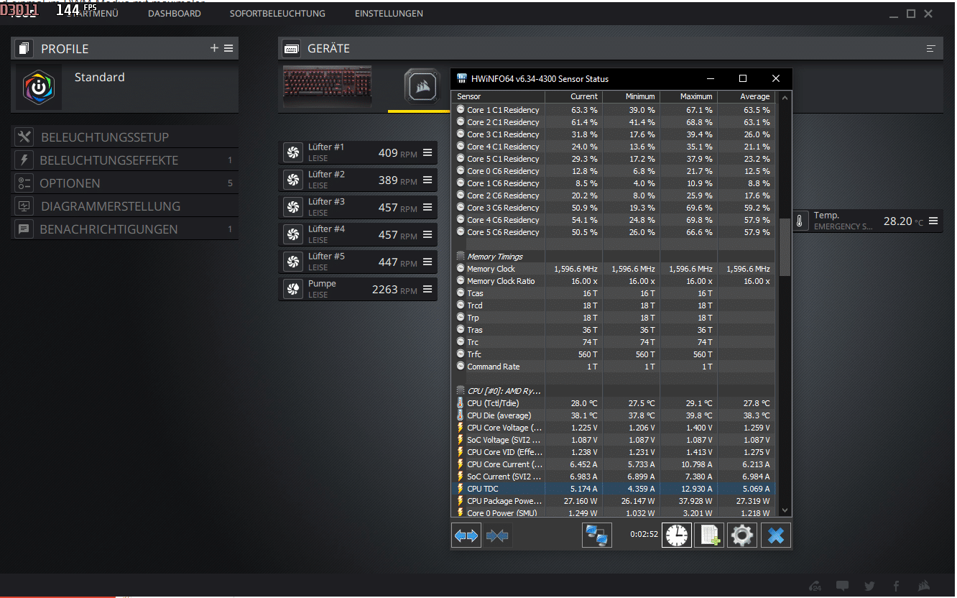Select the DIAGRAMMERSTELLUNG menu entry
This screenshot has width=957, height=598.
(x=110, y=206)
